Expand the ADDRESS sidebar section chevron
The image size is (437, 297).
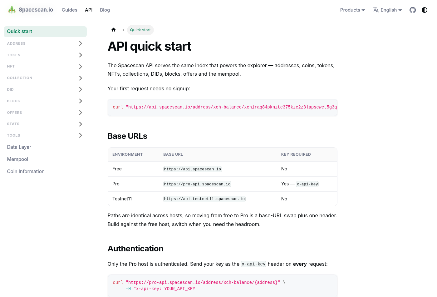(x=81, y=43)
